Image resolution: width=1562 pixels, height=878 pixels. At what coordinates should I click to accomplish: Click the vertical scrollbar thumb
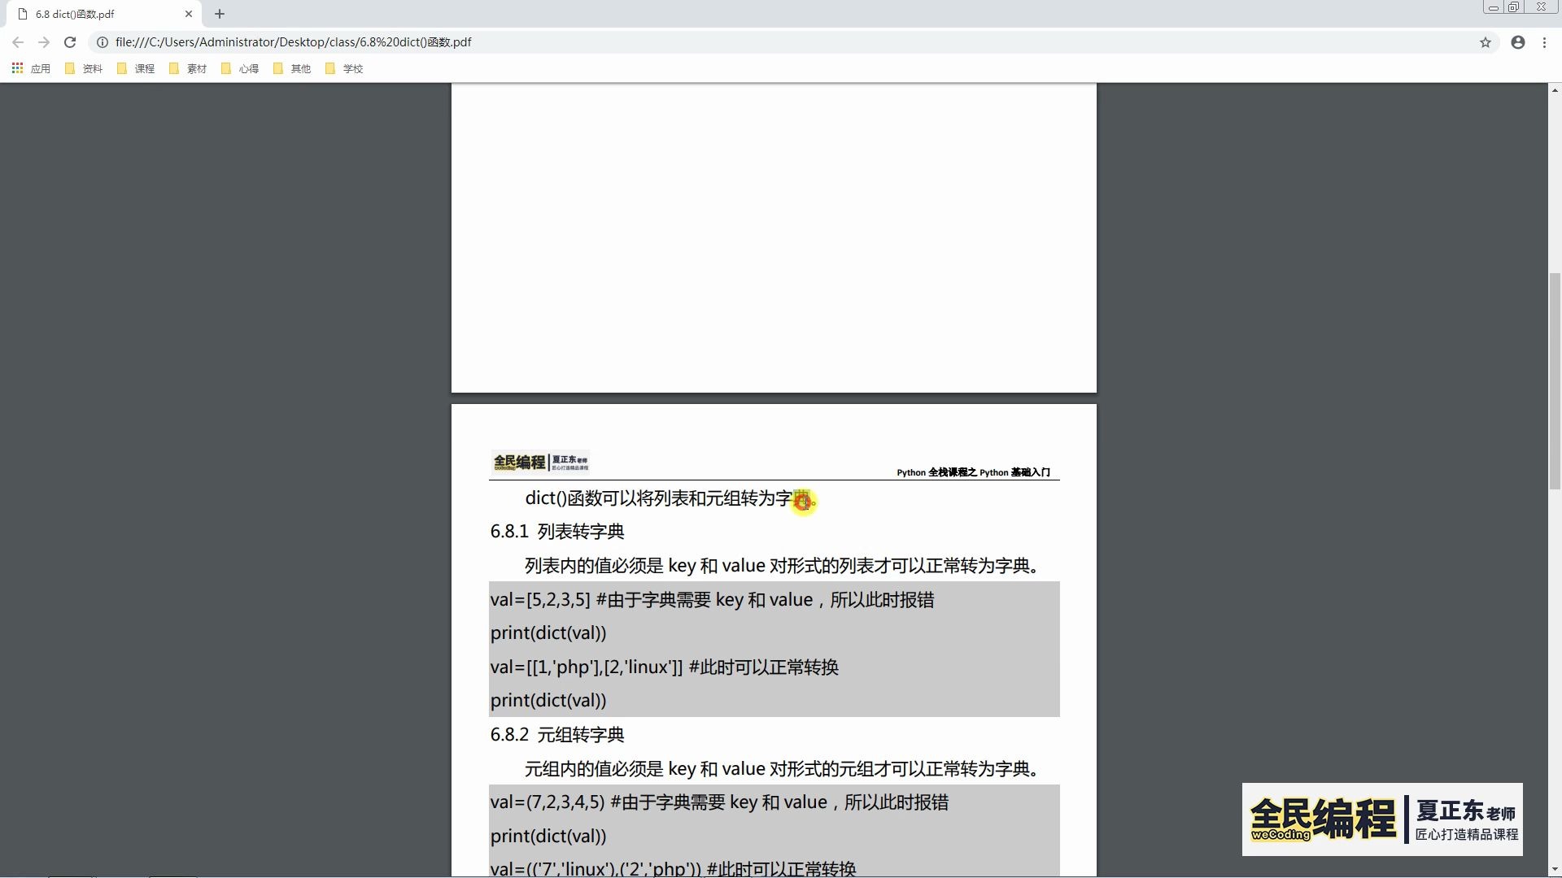click(1555, 380)
